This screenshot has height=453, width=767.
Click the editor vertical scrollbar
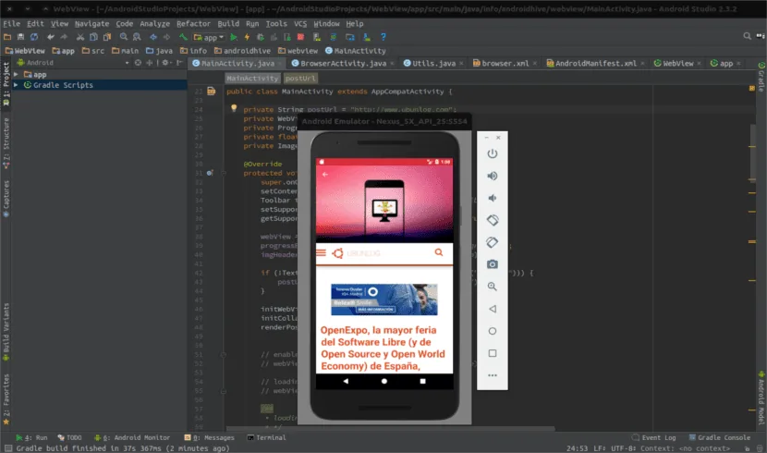coord(752,152)
